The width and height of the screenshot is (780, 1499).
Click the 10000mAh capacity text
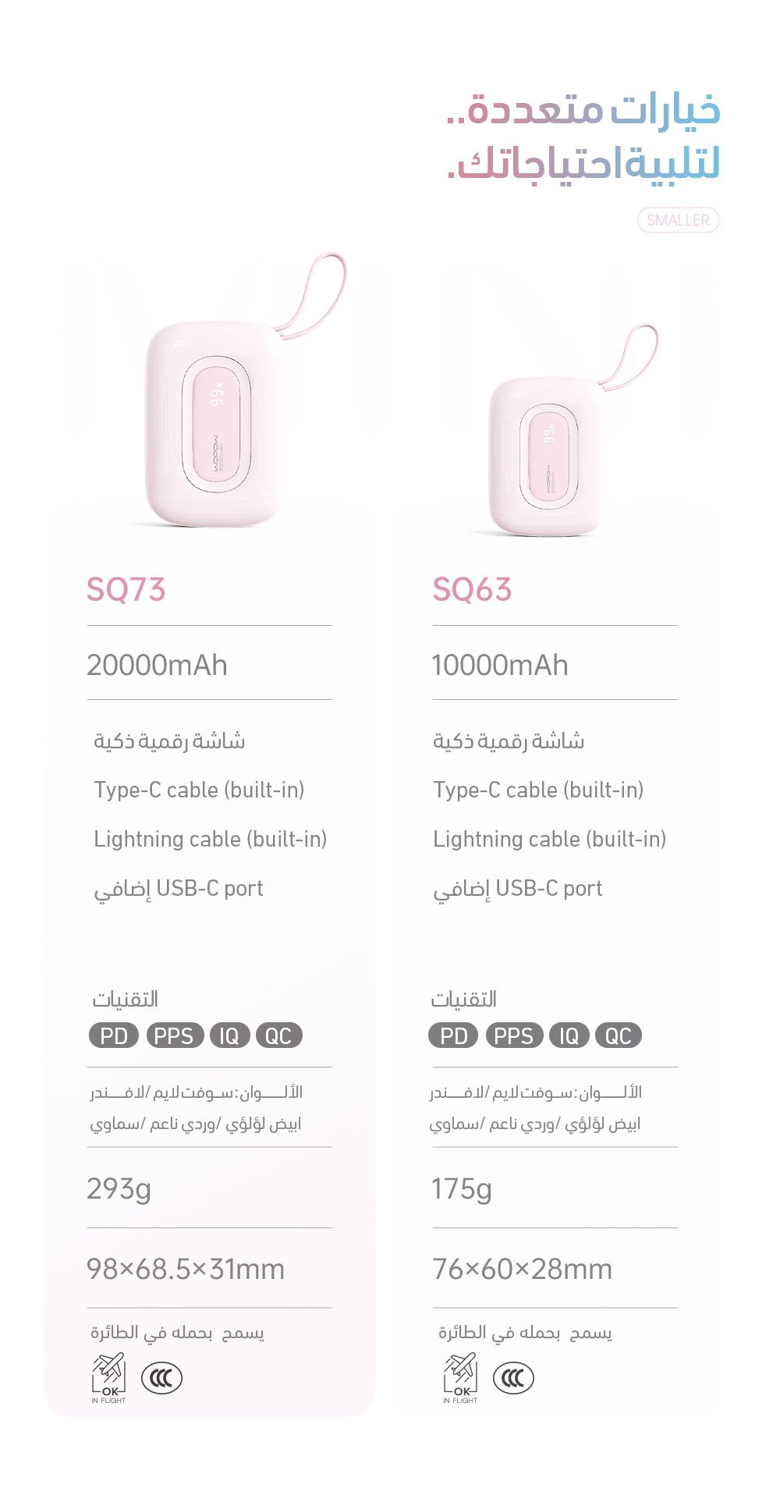click(500, 665)
